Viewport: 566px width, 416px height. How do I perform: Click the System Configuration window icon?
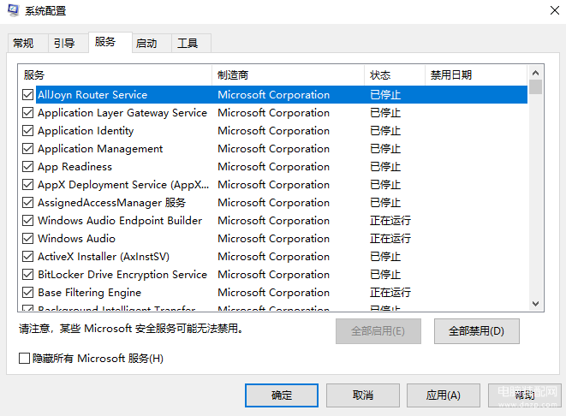click(x=13, y=10)
